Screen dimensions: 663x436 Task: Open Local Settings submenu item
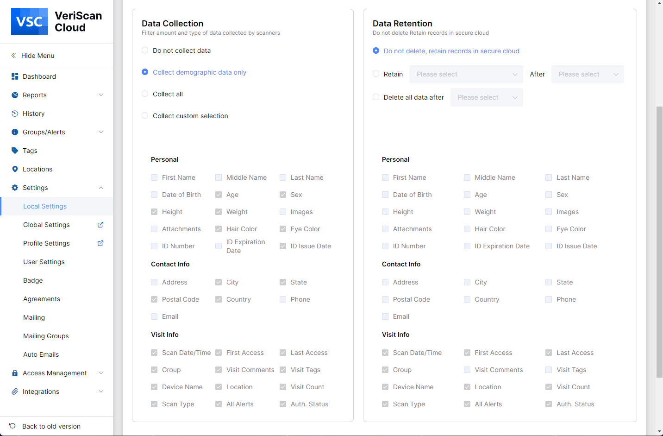tap(56, 206)
